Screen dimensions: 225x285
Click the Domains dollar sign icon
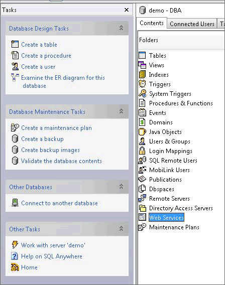click(x=142, y=122)
